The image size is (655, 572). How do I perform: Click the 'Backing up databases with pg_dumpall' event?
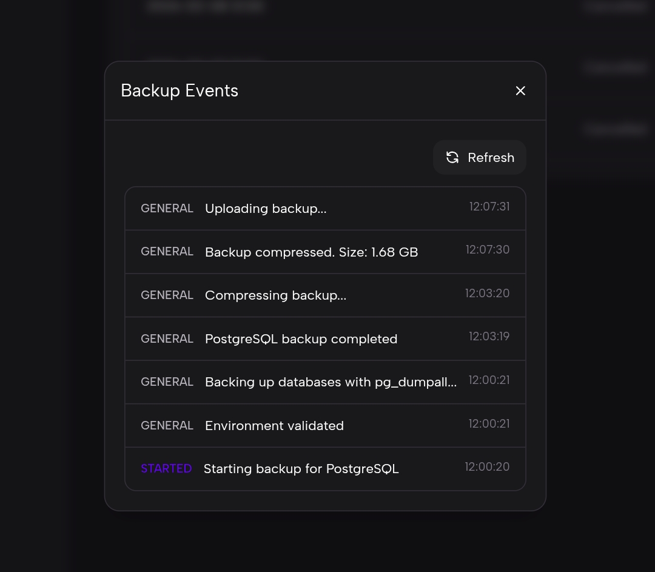coord(331,382)
